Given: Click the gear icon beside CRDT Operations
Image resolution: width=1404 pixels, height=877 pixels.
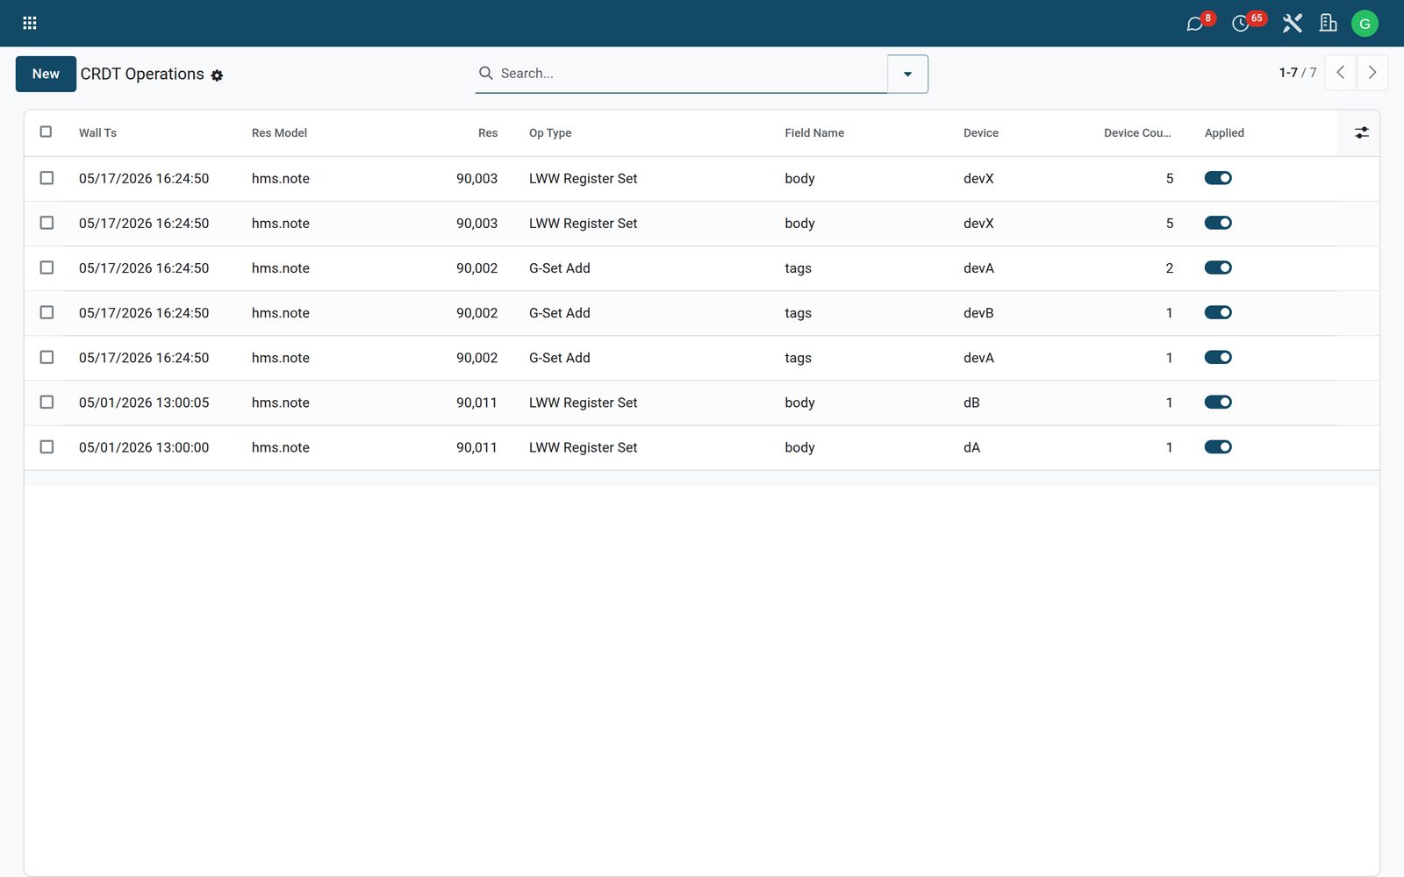Looking at the screenshot, I should [217, 75].
